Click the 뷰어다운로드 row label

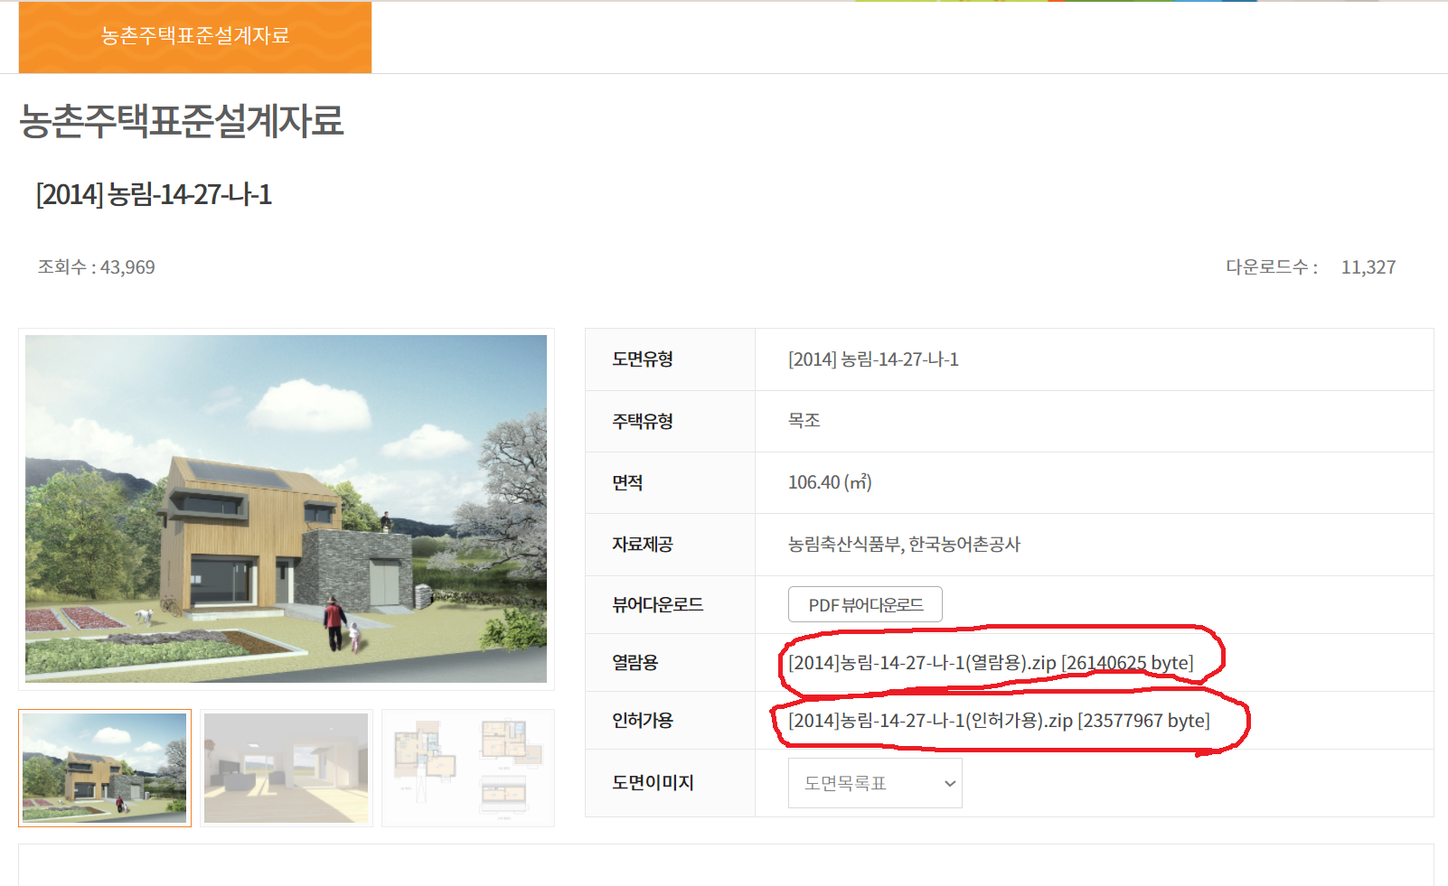[657, 605]
